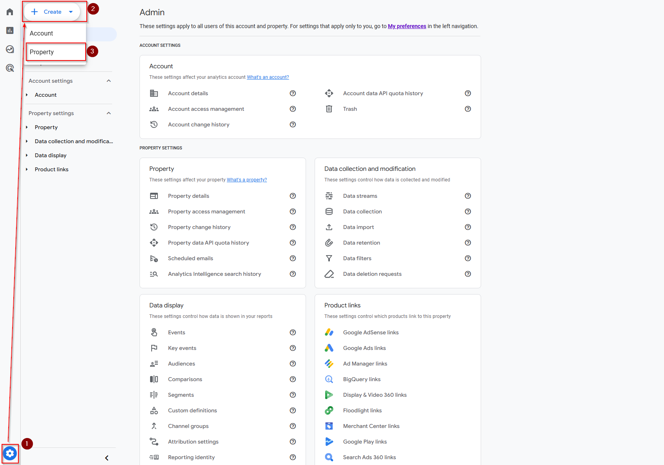Viewport: 664px width, 465px height.
Task: Choose Account from the Create menu
Action: [x=55, y=33]
